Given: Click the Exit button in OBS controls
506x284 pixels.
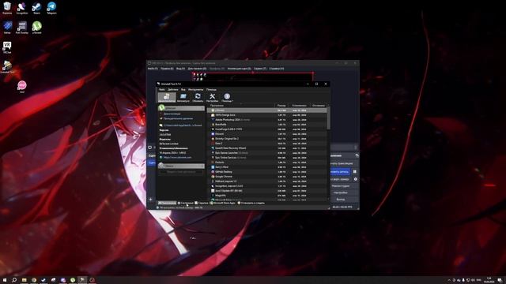Looking at the screenshot, I should [341, 200].
